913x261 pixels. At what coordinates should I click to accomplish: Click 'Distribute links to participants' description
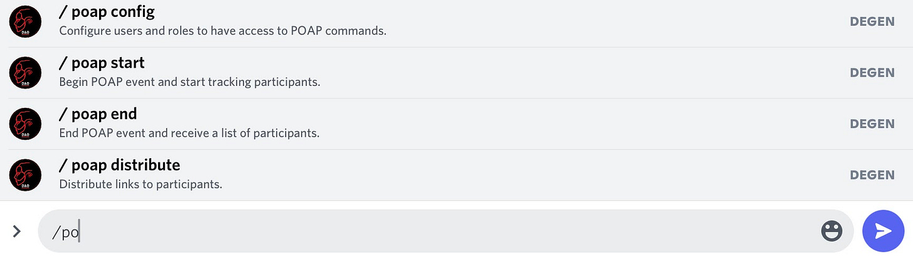[140, 184]
